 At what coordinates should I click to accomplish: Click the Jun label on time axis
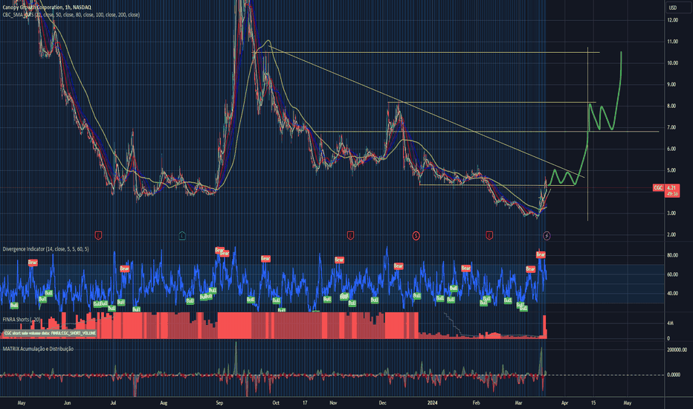click(67, 403)
